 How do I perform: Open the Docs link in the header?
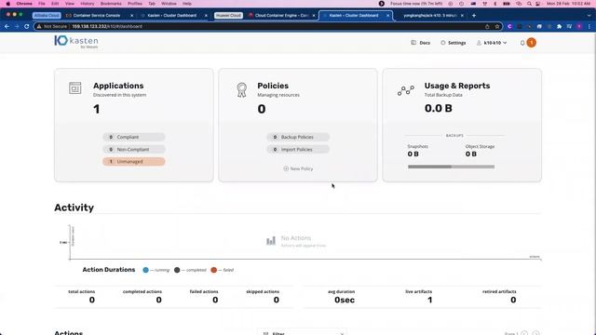(420, 43)
